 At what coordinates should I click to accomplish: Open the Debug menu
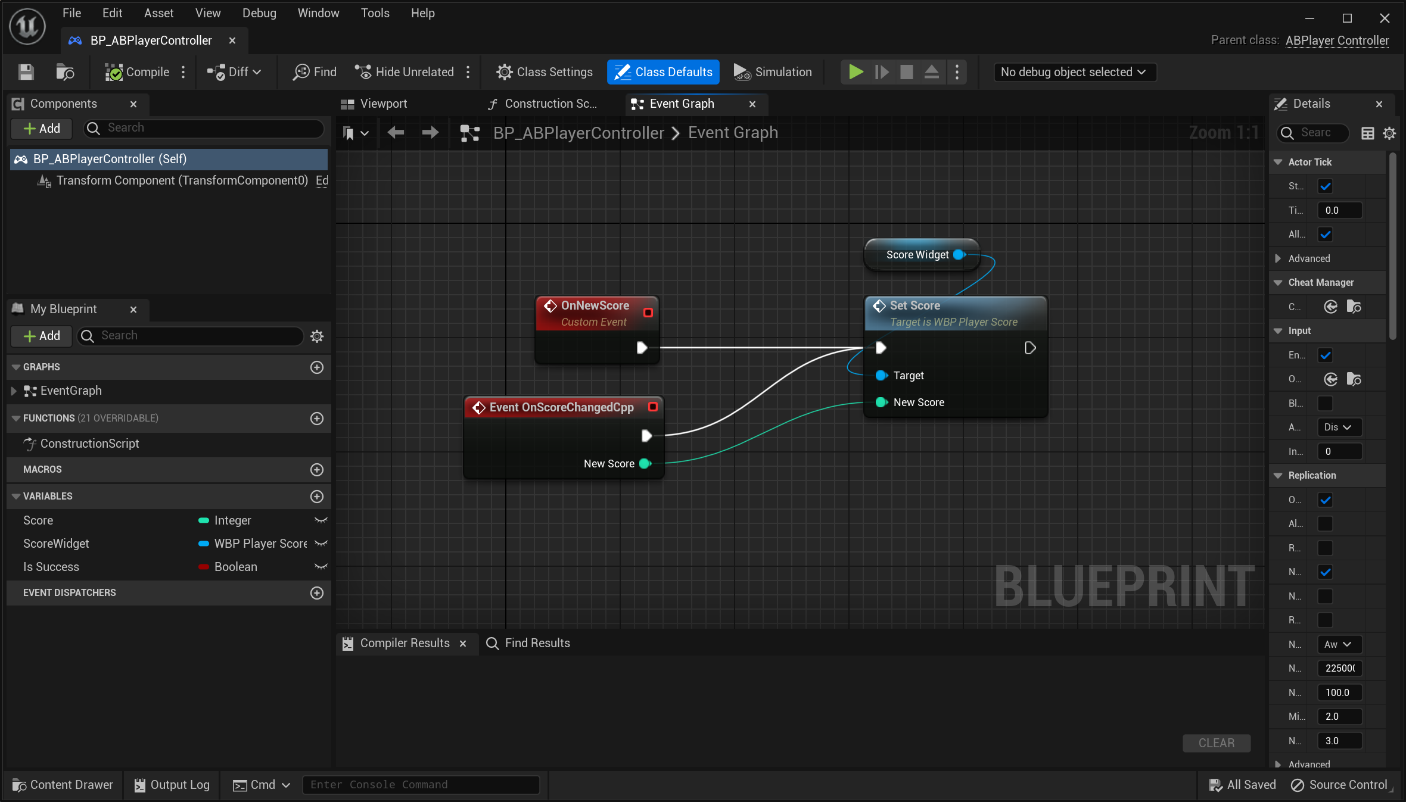tap(259, 13)
